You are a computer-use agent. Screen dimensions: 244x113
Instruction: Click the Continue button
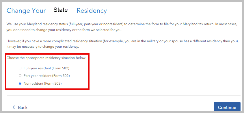click(x=227, y=107)
